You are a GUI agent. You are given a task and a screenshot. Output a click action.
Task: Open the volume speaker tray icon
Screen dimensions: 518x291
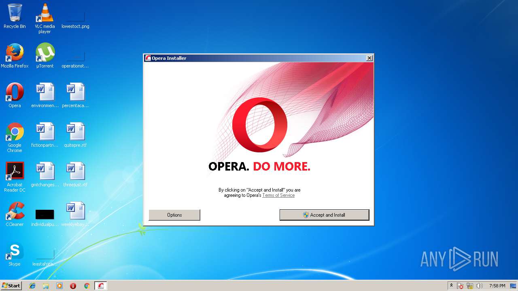tap(480, 286)
